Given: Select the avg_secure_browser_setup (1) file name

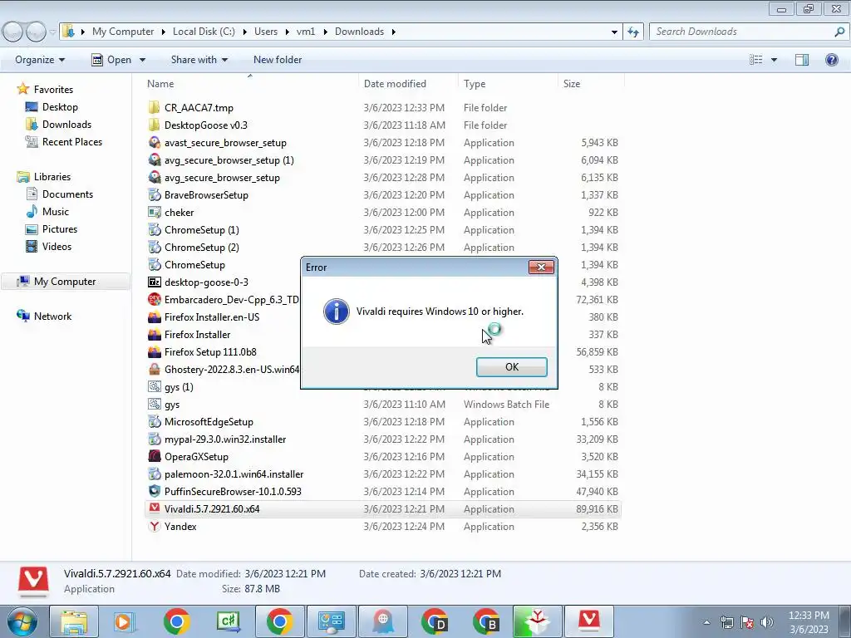Looking at the screenshot, I should click(x=229, y=160).
